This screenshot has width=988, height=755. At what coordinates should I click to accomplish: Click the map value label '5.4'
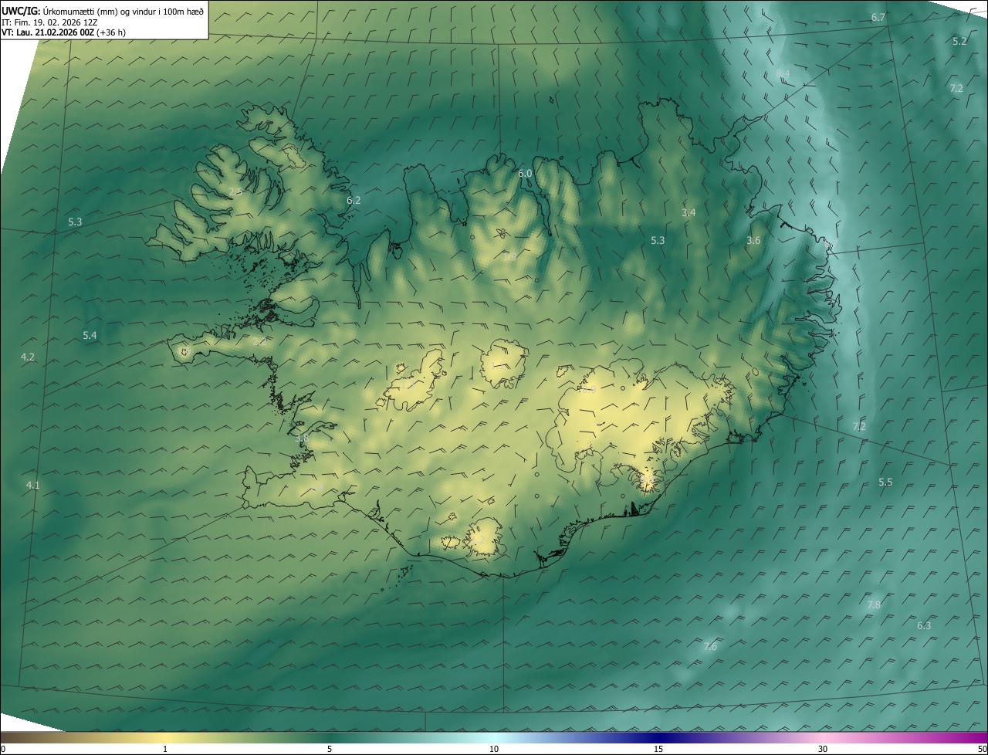pyautogui.click(x=90, y=335)
